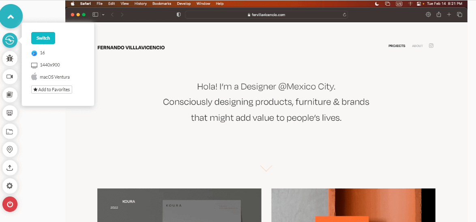
Task: Open the Develop menu
Action: 184,4
